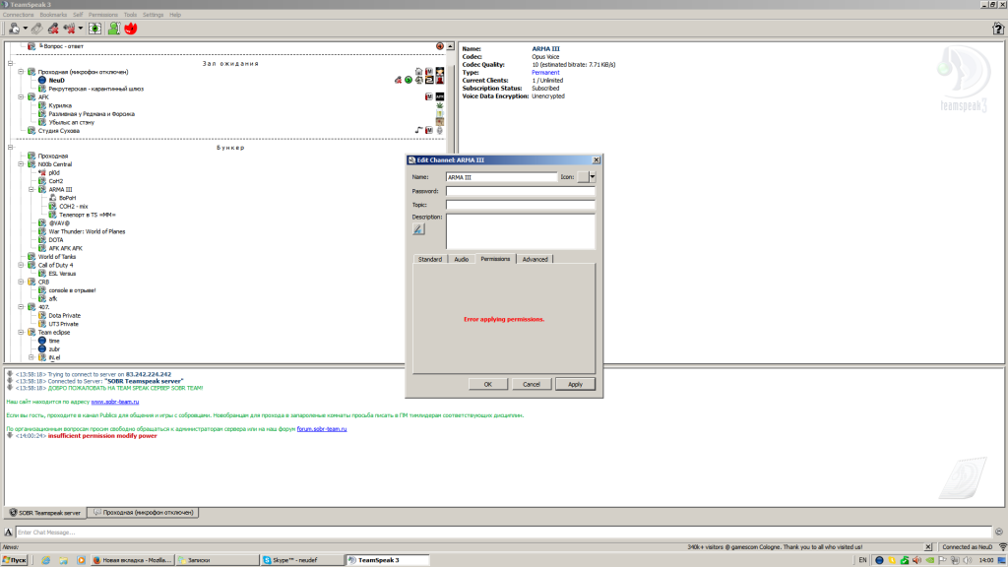Click the zubr user status icon
The image size is (1008, 567).
tap(42, 349)
